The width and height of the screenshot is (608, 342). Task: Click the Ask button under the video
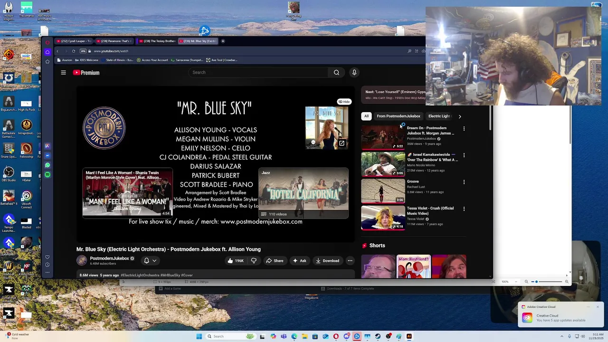point(300,260)
